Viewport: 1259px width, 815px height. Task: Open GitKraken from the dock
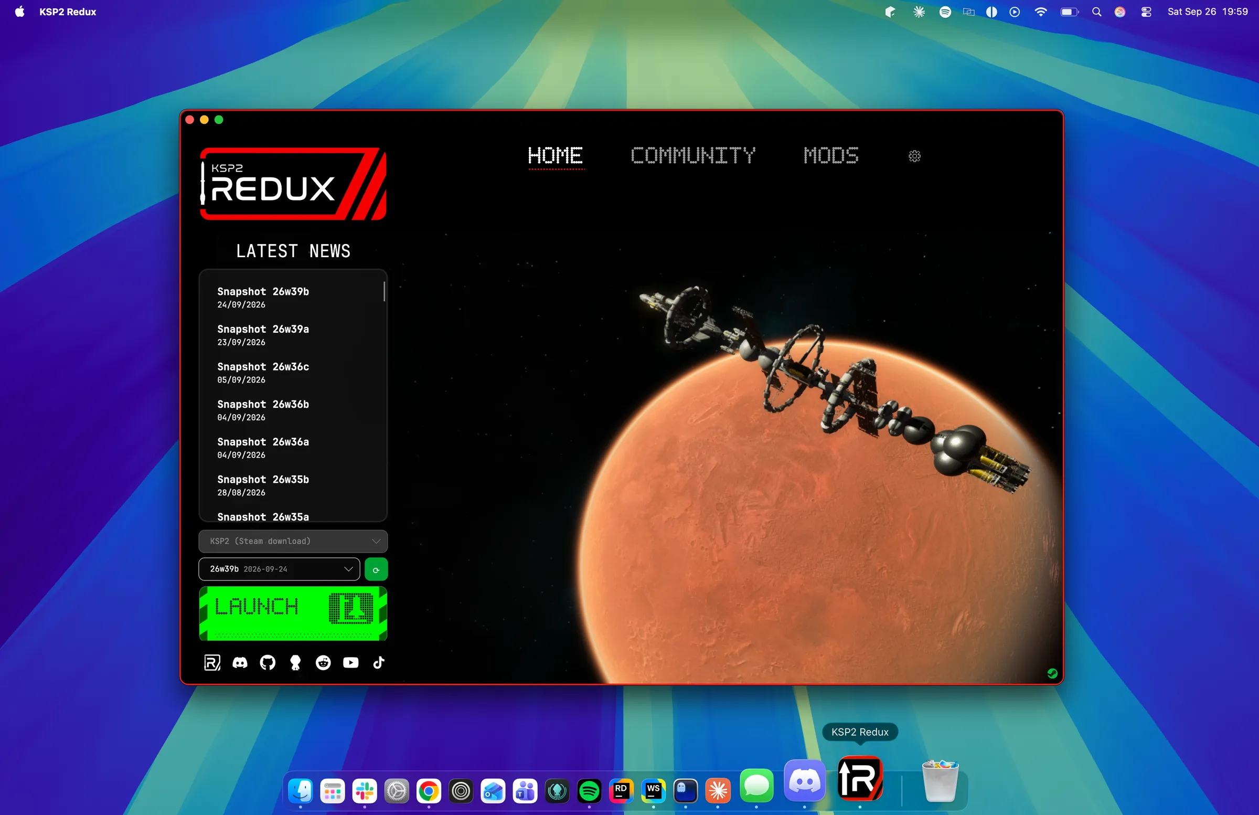click(x=557, y=791)
